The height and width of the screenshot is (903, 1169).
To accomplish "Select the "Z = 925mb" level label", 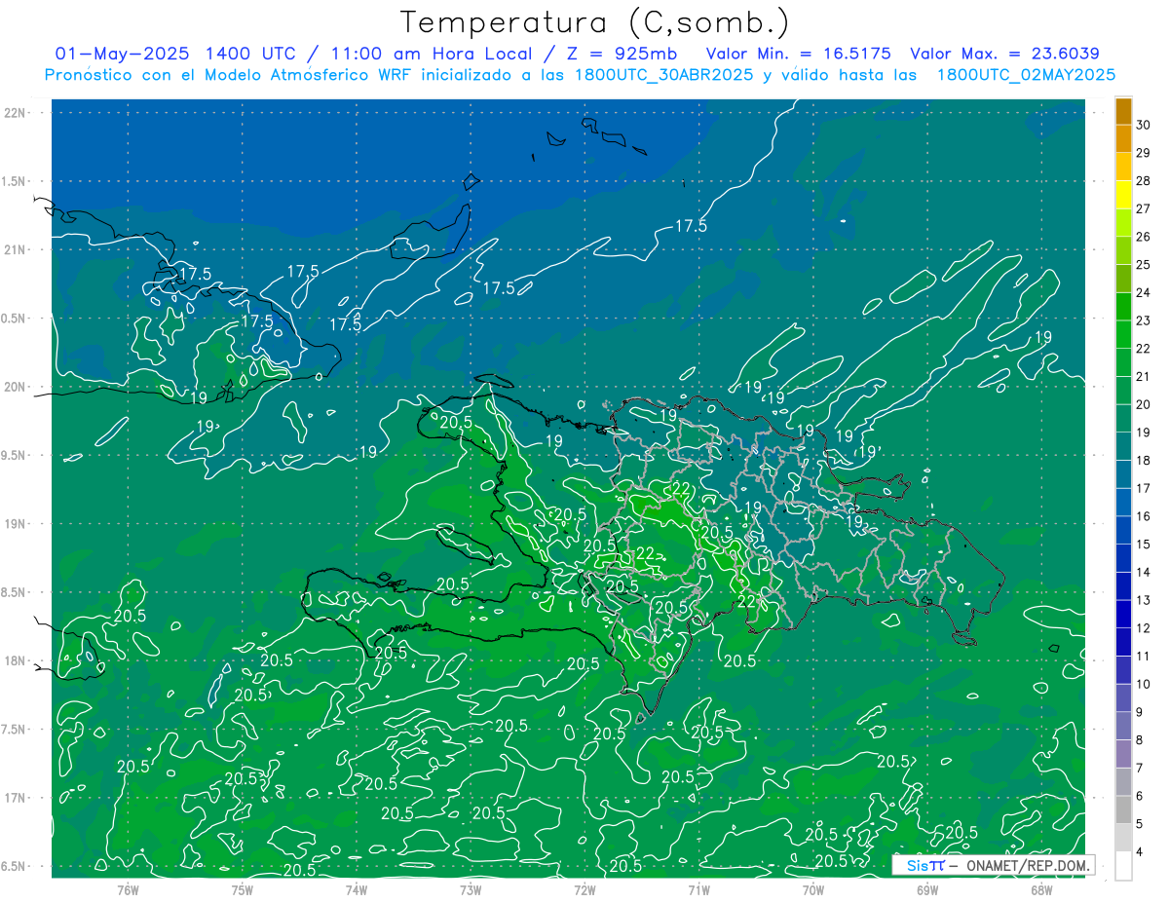I will click(x=620, y=54).
